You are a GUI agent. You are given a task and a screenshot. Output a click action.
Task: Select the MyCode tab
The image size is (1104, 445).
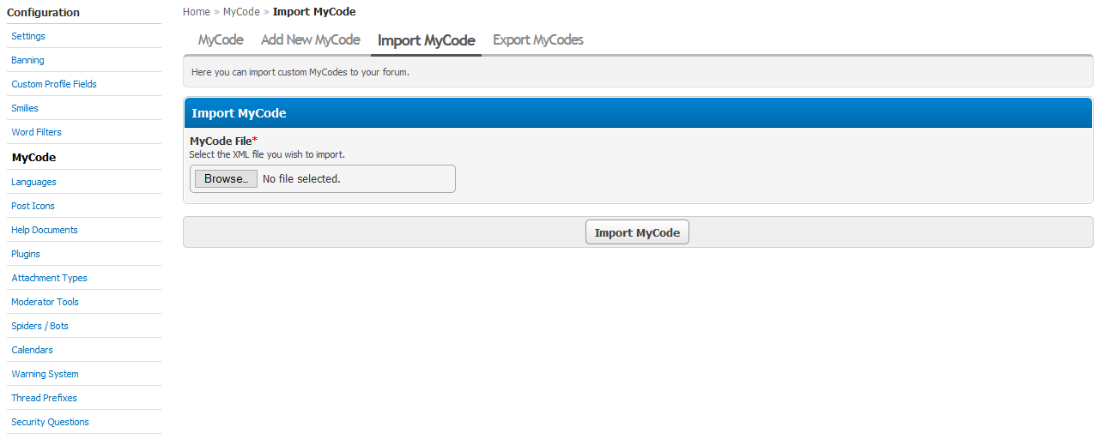[x=221, y=40]
